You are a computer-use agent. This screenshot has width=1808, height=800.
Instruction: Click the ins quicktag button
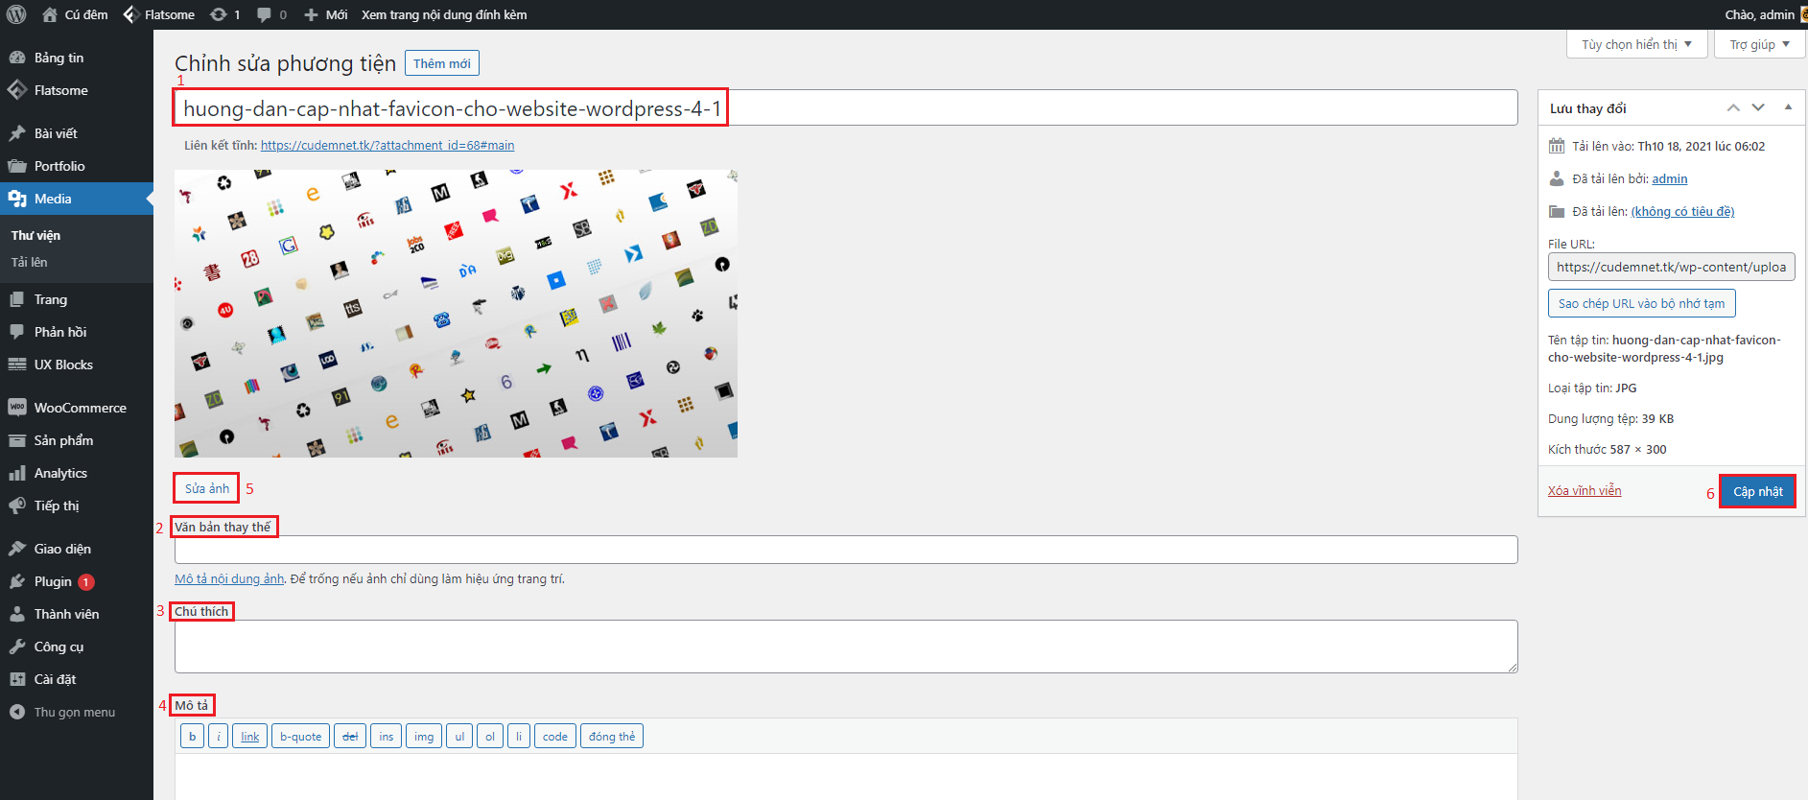pyautogui.click(x=387, y=737)
